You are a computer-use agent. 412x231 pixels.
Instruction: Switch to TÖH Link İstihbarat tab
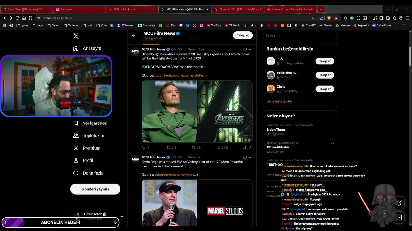click(x=132, y=9)
